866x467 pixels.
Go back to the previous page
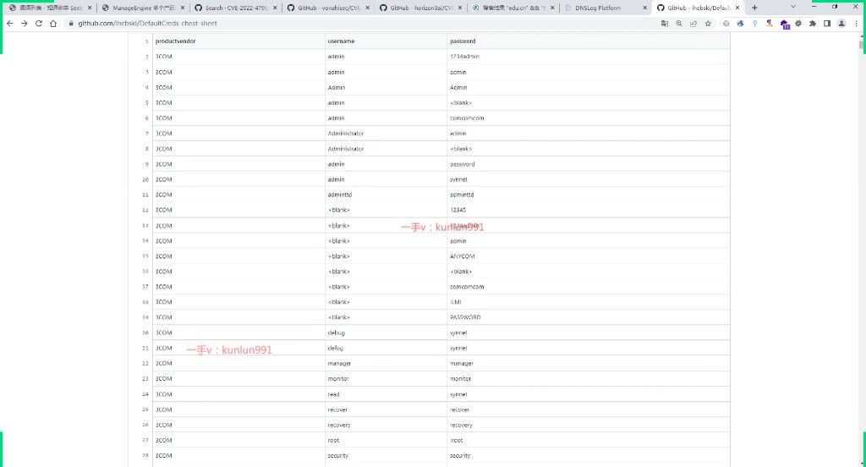point(10,24)
